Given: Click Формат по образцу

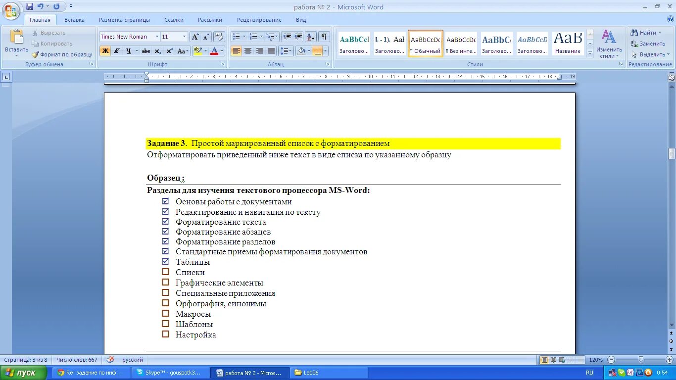Looking at the screenshot, I should 62,54.
